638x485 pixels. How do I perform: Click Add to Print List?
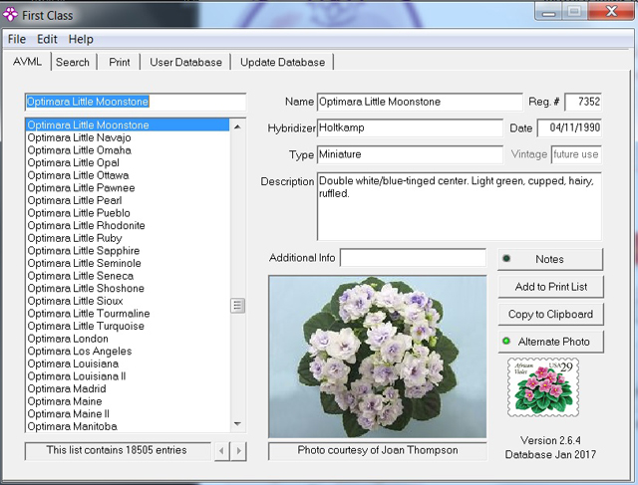550,287
